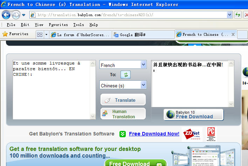Click the page icon in address bar

click(33, 15)
